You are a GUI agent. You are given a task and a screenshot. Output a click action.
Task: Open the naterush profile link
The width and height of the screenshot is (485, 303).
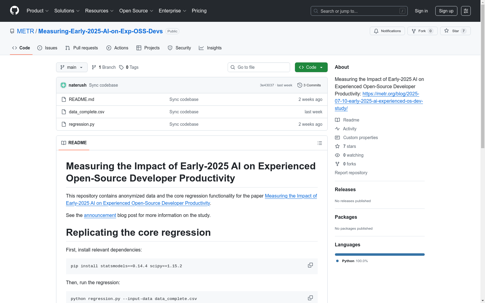click(x=78, y=85)
